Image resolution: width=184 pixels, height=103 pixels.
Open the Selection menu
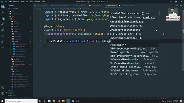(16, 2)
